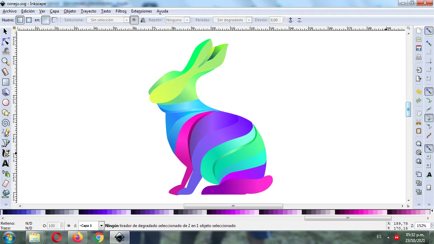
Task: Select the Ellipse circle tool
Action: [5, 102]
